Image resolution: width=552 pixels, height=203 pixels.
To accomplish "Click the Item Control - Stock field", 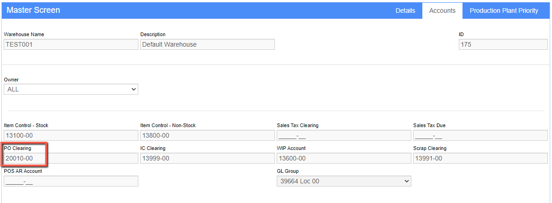I will pyautogui.click(x=71, y=135).
